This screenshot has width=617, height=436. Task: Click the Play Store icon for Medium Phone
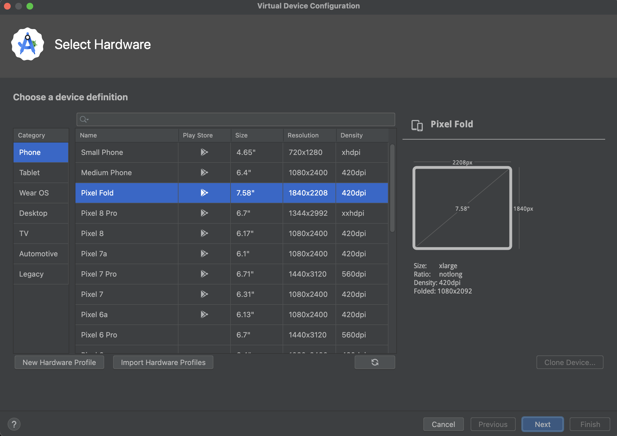(204, 172)
